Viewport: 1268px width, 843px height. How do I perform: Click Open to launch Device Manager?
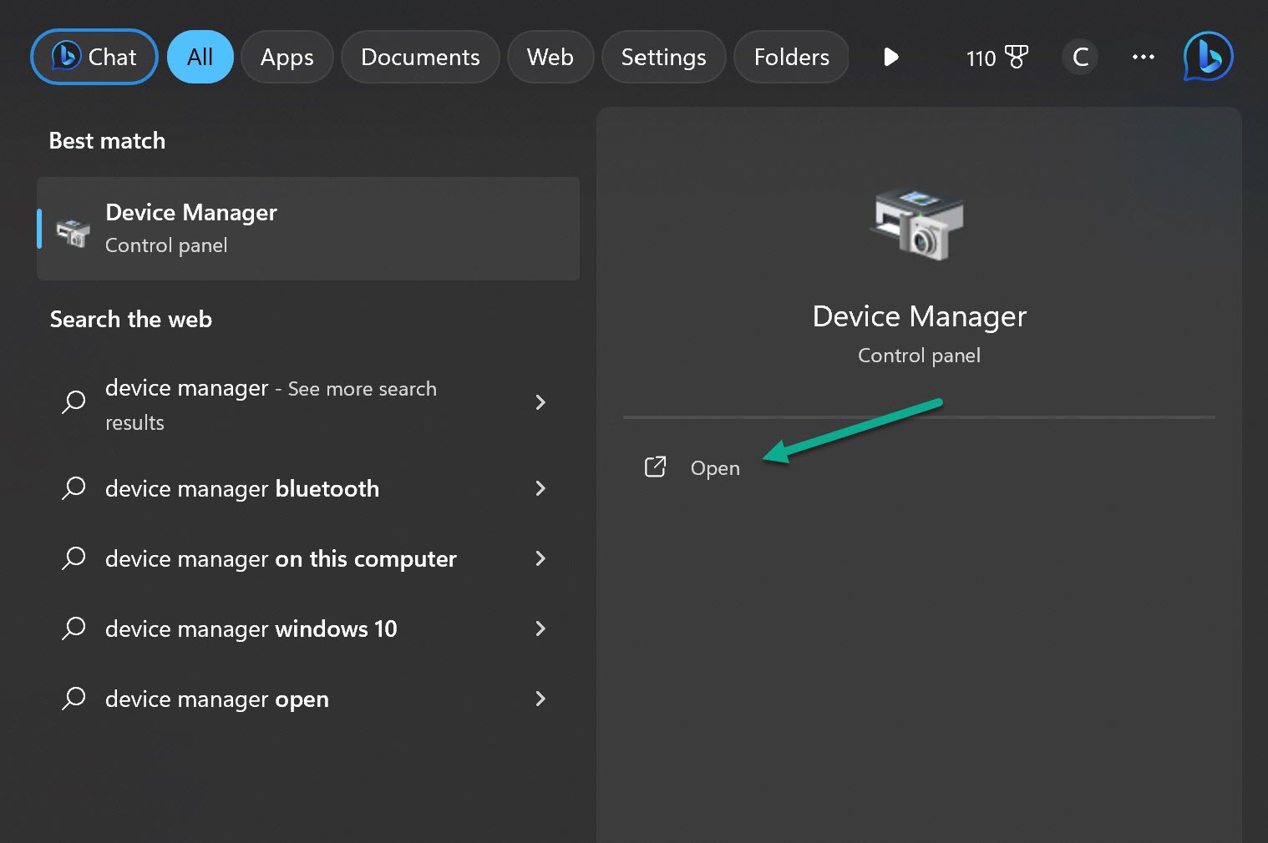pos(714,468)
